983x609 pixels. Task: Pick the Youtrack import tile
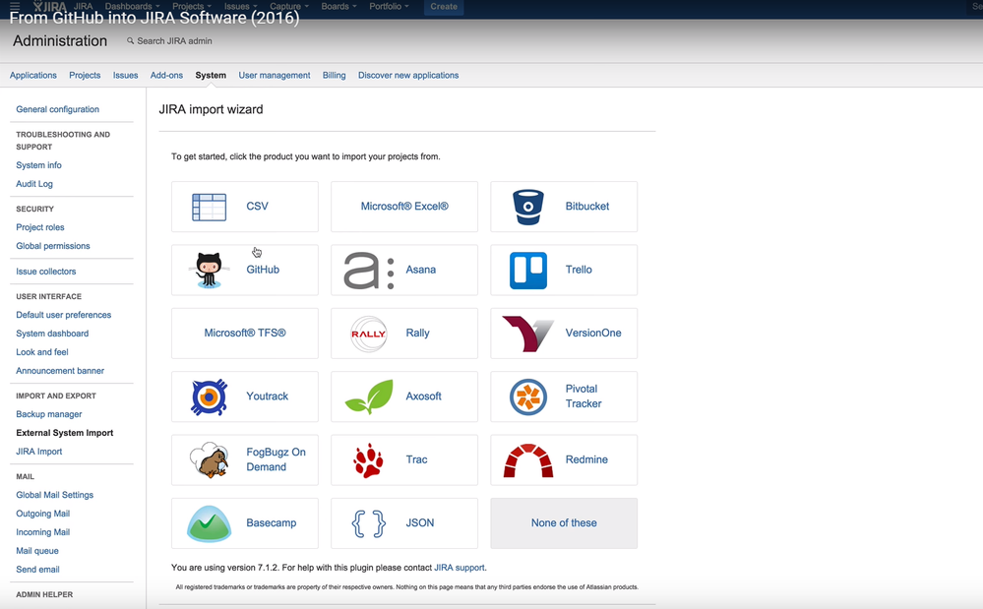tap(244, 396)
